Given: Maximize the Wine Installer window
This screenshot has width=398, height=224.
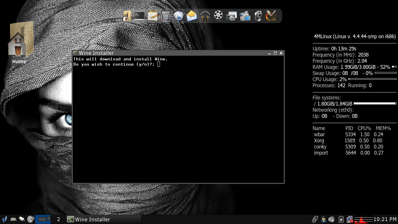Looking at the screenshot, I should [x=275, y=53].
